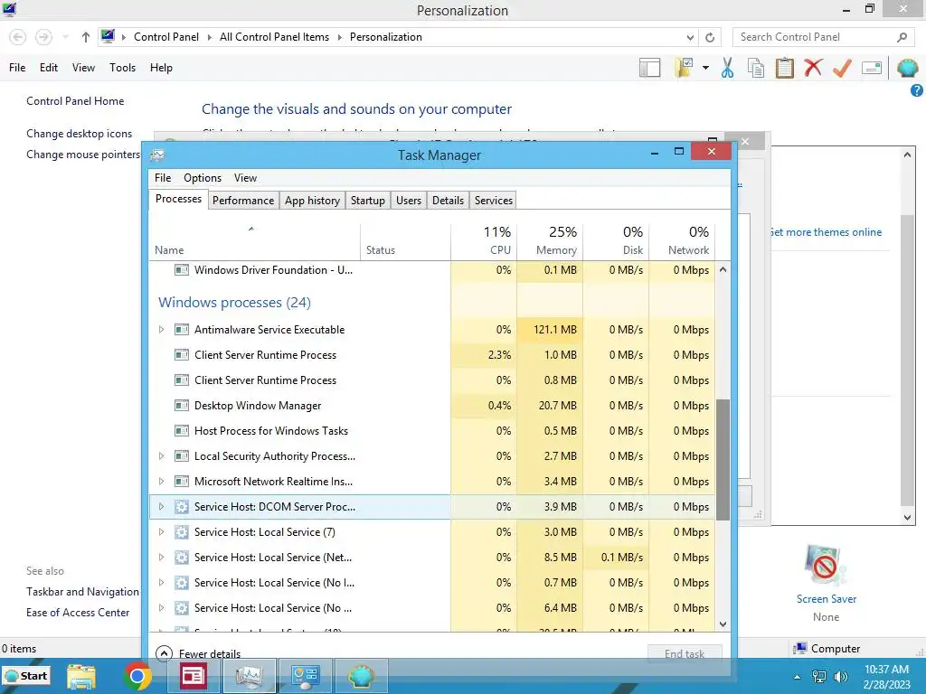Click the Personalization themes pane scroll-up arrow
Viewport: 926px width, 694px height.
pos(908,155)
